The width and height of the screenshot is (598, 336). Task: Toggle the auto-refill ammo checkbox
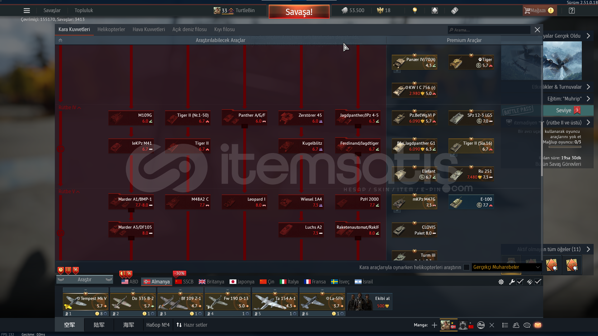(538, 282)
